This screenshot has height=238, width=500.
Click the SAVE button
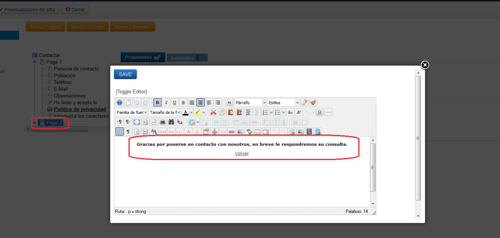(x=125, y=74)
